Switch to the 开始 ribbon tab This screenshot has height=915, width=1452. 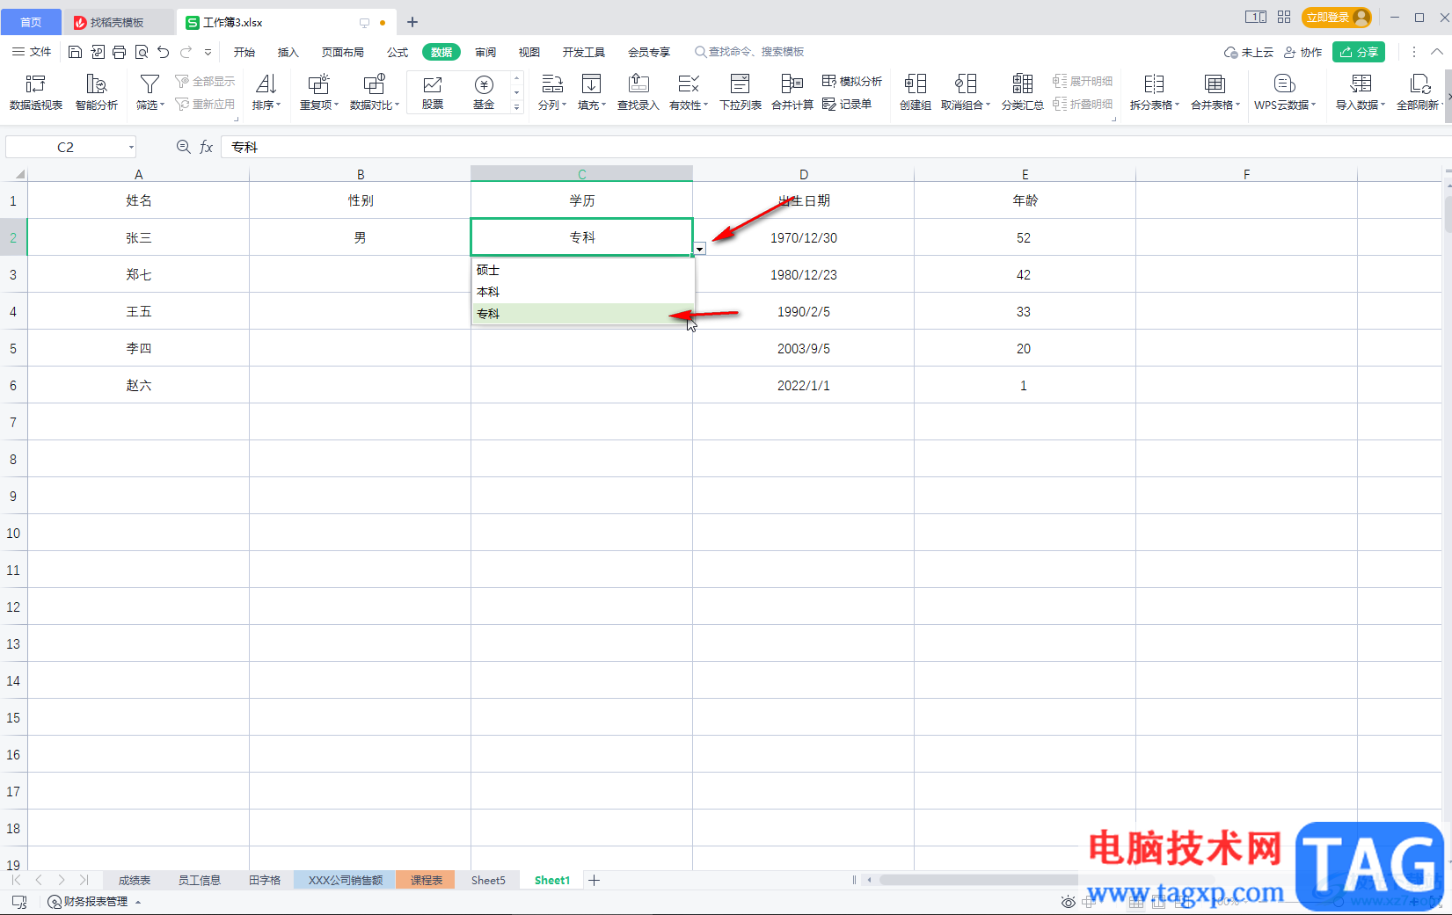click(244, 52)
